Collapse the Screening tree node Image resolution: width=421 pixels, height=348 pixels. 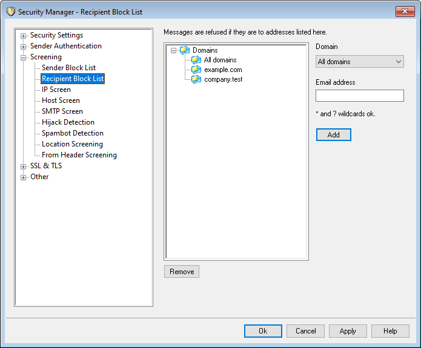pos(24,57)
